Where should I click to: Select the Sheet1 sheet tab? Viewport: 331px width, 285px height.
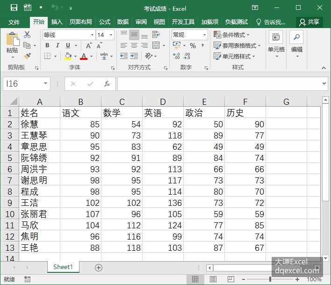[x=63, y=267]
